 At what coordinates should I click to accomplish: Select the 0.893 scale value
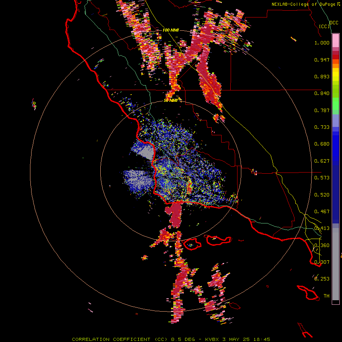click(322, 76)
